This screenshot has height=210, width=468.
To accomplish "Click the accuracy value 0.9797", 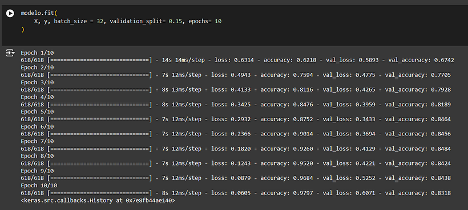I will click(x=303, y=193).
